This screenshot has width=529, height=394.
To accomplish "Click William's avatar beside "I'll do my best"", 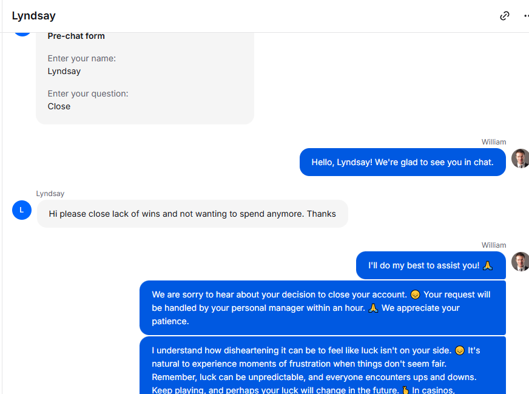I will [x=521, y=262].
